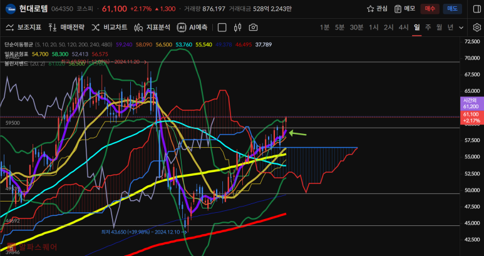Viewport: 484px width, 256px height.
Task: Capture the chart with the camera icon
Action: (x=253, y=28)
